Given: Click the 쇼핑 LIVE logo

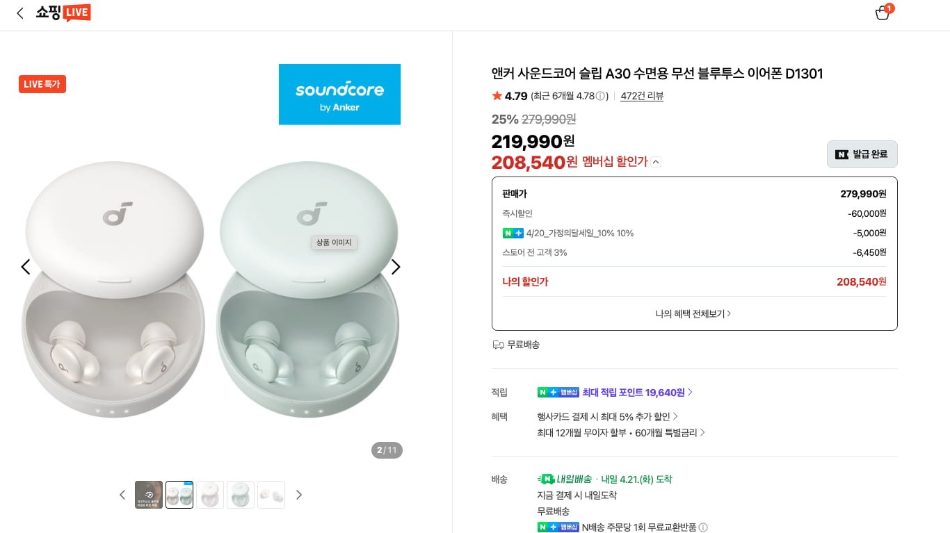Looking at the screenshot, I should coord(63,13).
